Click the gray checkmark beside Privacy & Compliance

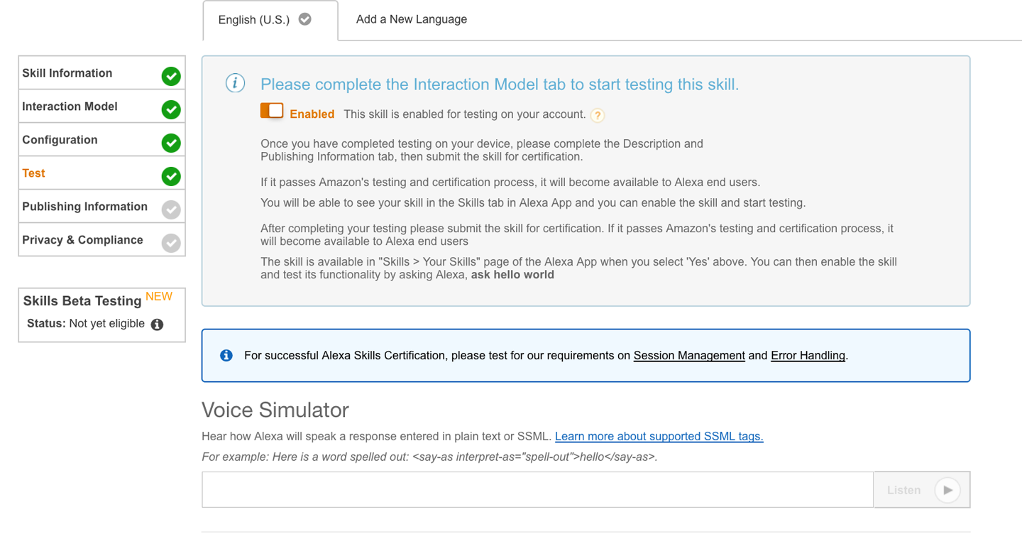[x=171, y=243]
